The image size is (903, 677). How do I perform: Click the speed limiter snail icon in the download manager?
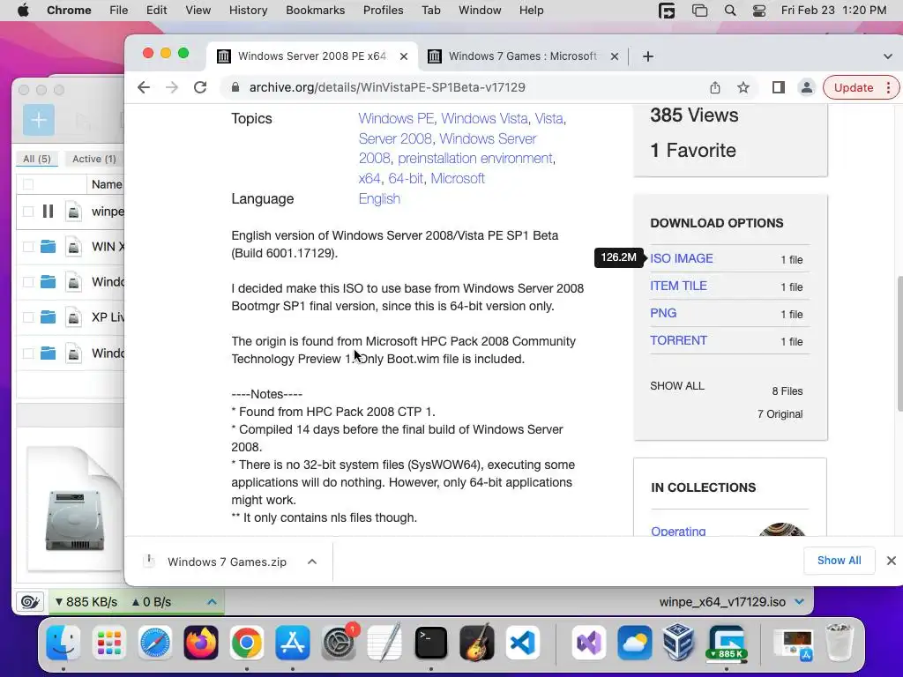[29, 602]
